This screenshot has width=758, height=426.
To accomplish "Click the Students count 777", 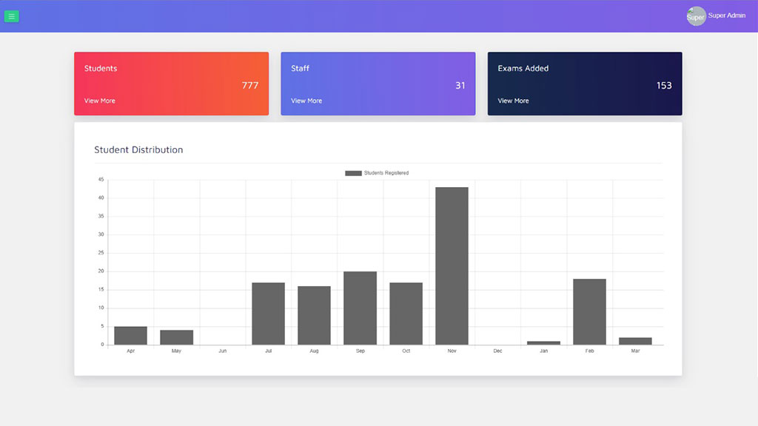I will point(250,85).
